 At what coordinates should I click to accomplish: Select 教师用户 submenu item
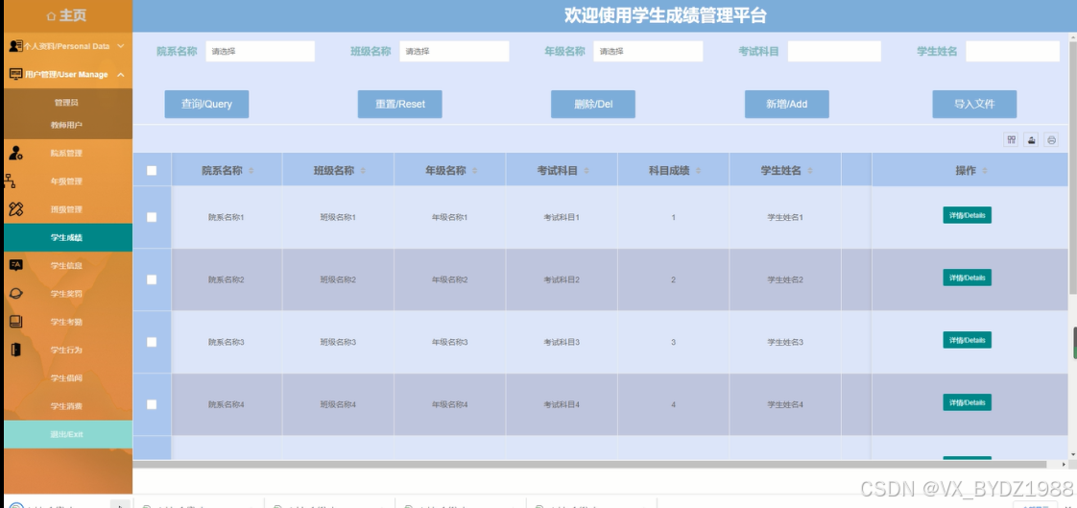[x=66, y=125]
